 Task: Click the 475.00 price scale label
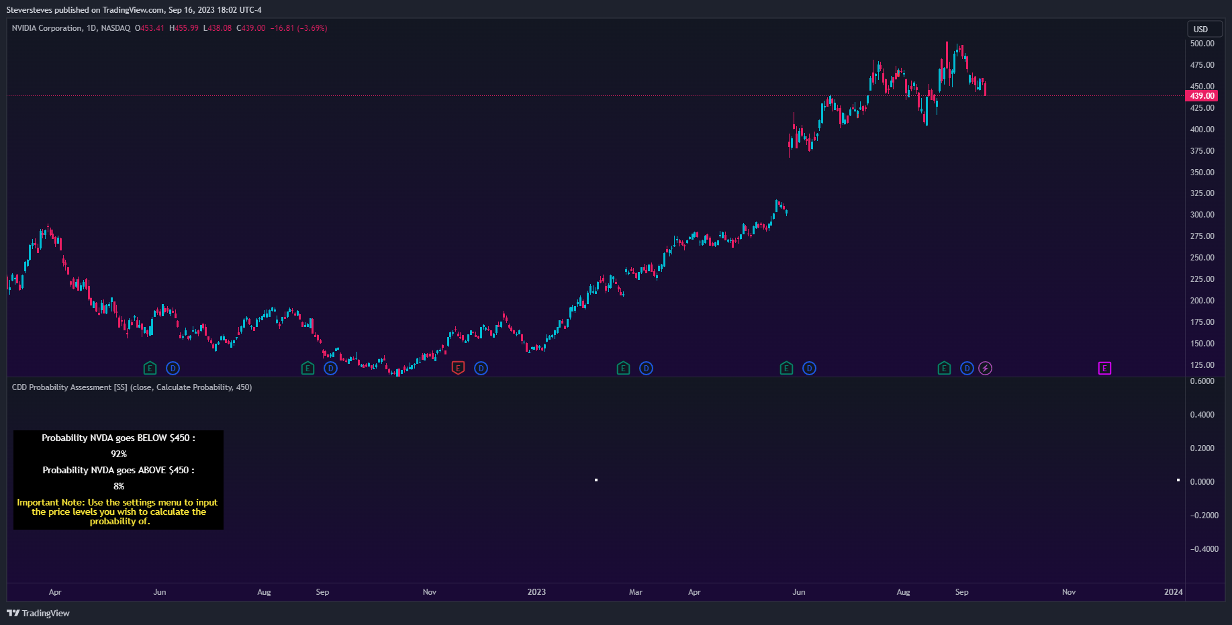(x=1202, y=65)
